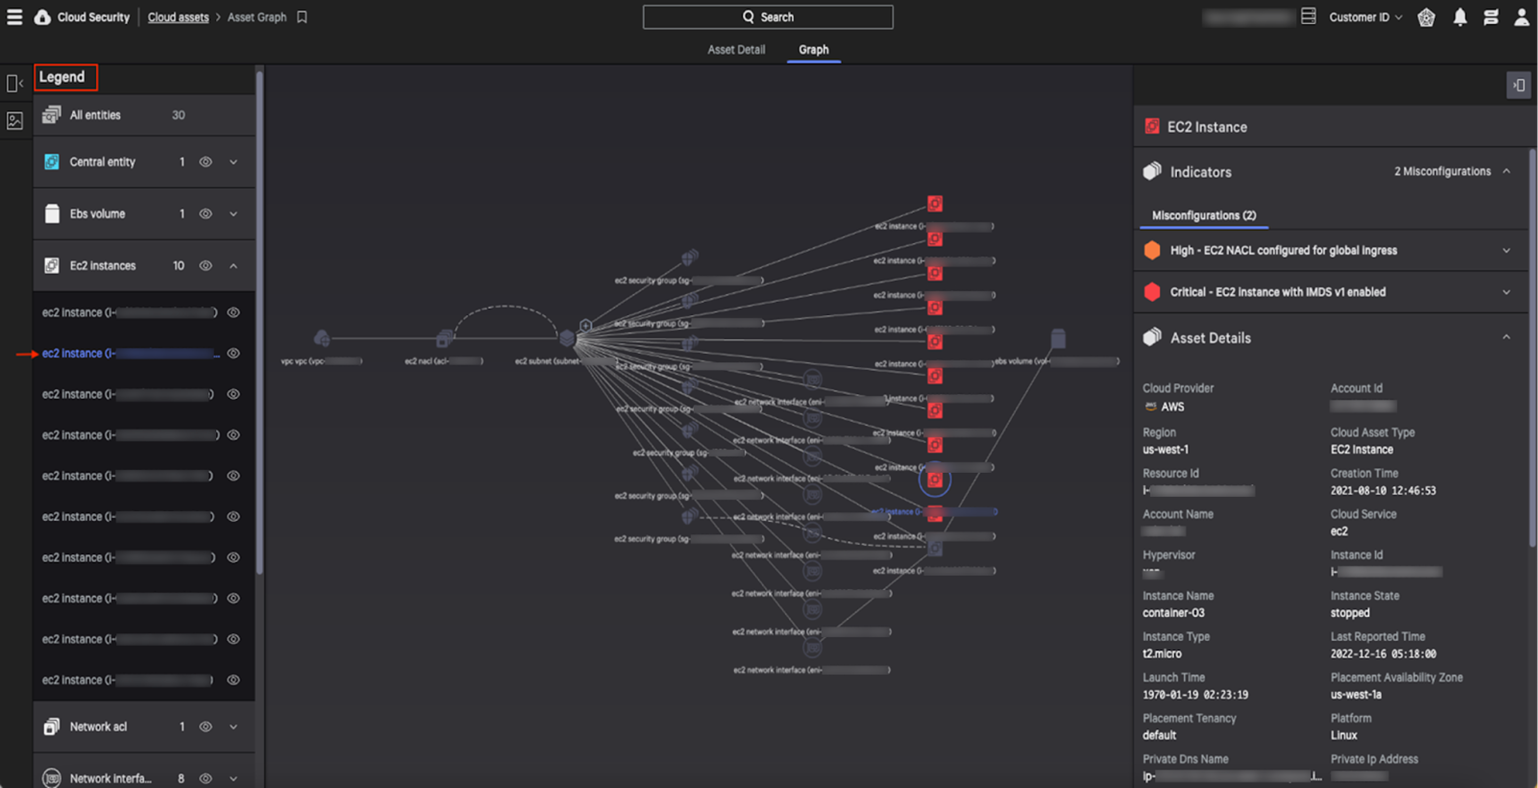Click the Region value us-west-1
The width and height of the screenshot is (1538, 788).
(x=1165, y=449)
